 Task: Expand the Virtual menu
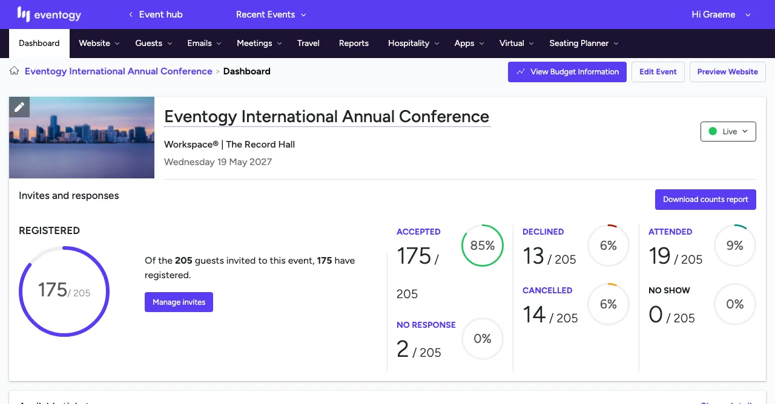point(516,44)
